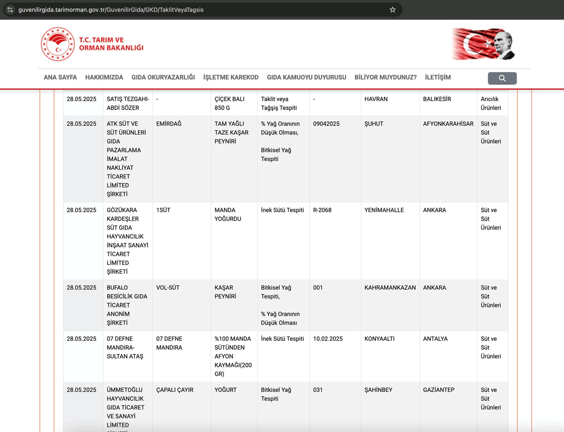Select the ATK SÜT VE SÜT ÜRÜNLERİ company cell
The height and width of the screenshot is (432, 564).
(128, 159)
